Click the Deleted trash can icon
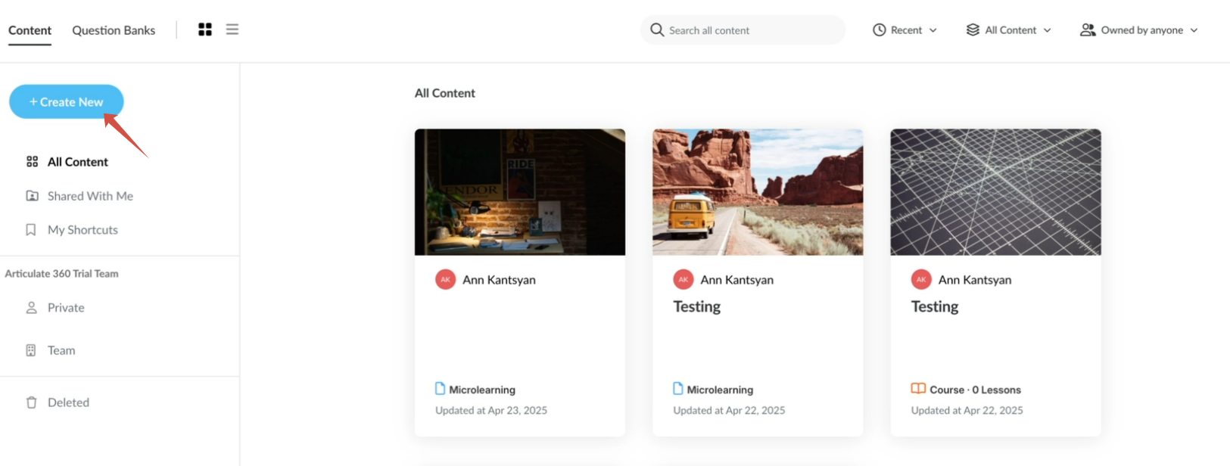 (31, 402)
